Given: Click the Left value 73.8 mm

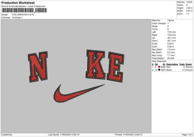Looking at the screenshot, I should [172, 32].
